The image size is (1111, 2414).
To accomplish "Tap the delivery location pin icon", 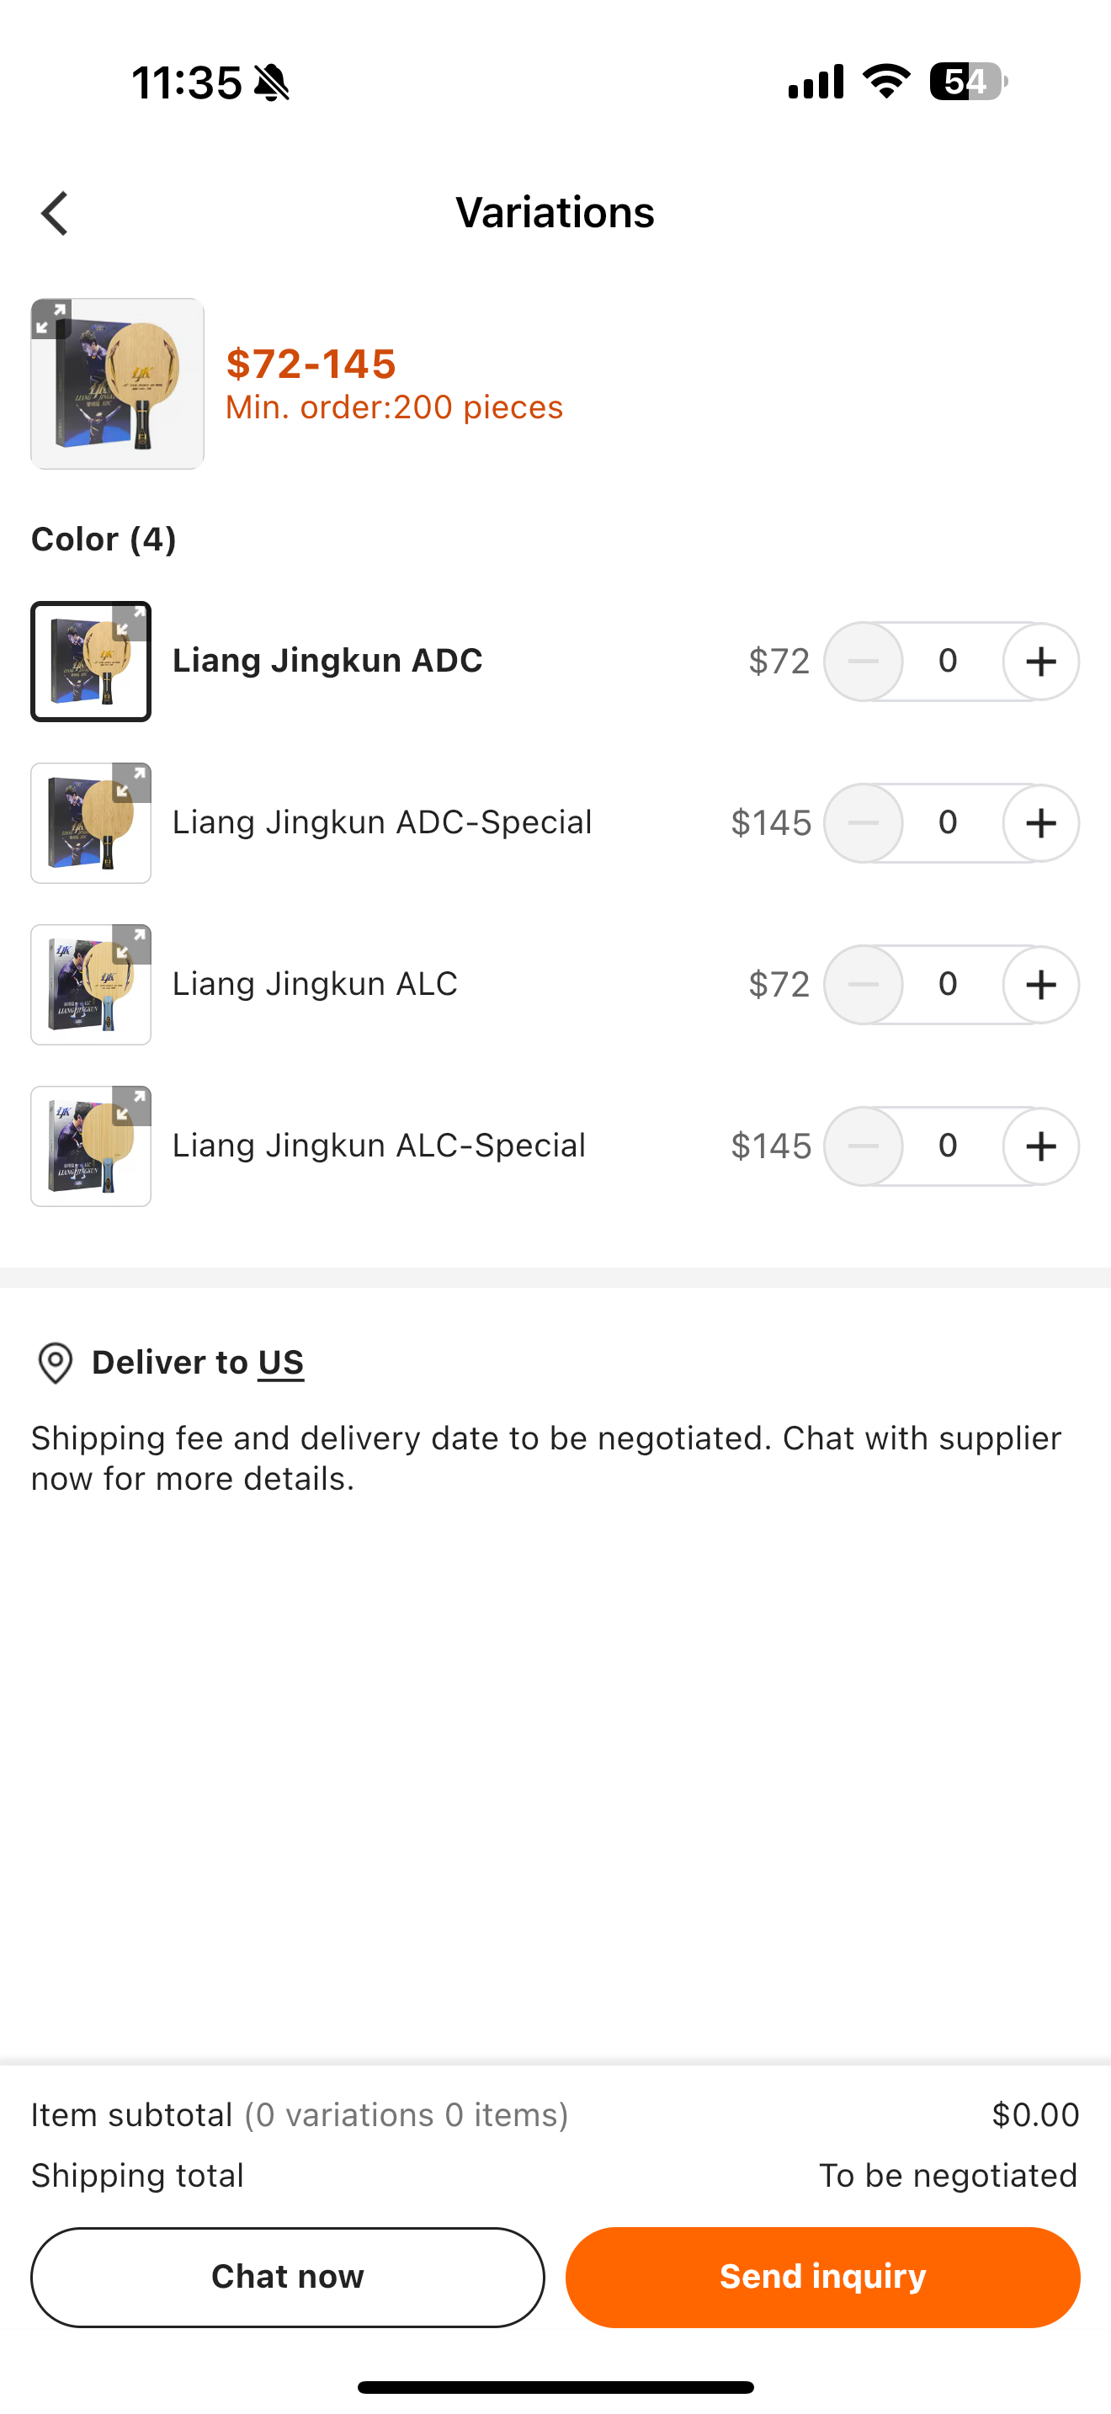I will tap(56, 1363).
